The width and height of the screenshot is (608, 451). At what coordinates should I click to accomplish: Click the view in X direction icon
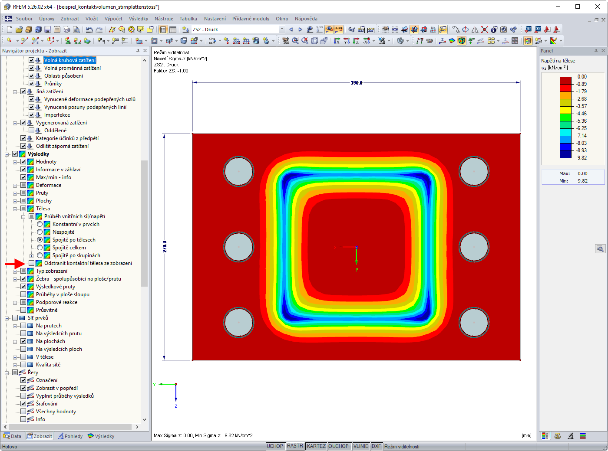[x=337, y=41]
